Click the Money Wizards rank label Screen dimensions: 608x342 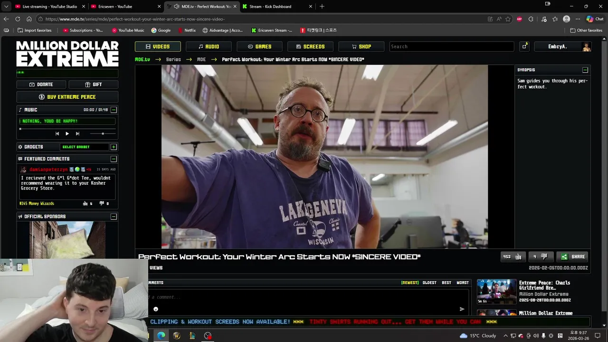coord(37,203)
